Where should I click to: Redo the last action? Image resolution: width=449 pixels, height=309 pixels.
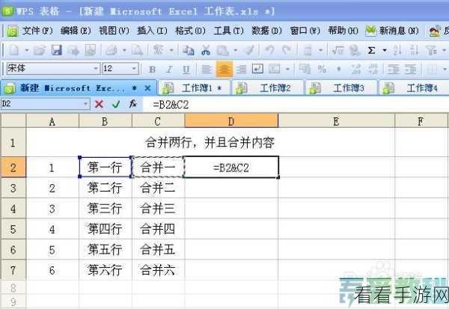[287, 50]
